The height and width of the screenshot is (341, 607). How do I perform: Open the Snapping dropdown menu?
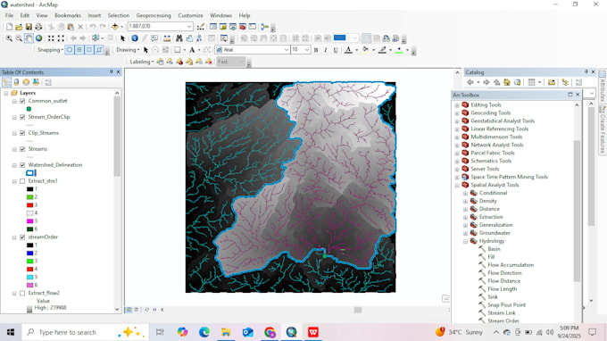point(50,50)
